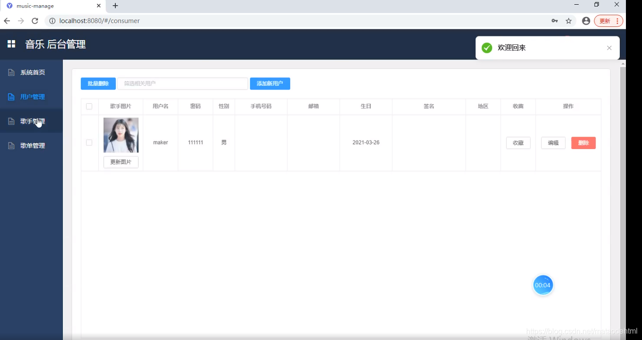Screen dimensions: 642x340
Task: Click the 操作 column header
Action: pyautogui.click(x=568, y=107)
